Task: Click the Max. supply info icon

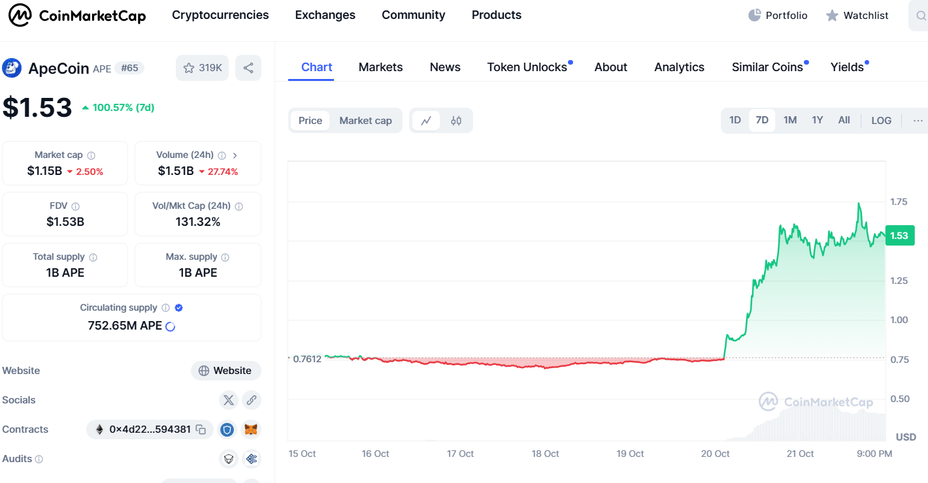Action: point(225,257)
